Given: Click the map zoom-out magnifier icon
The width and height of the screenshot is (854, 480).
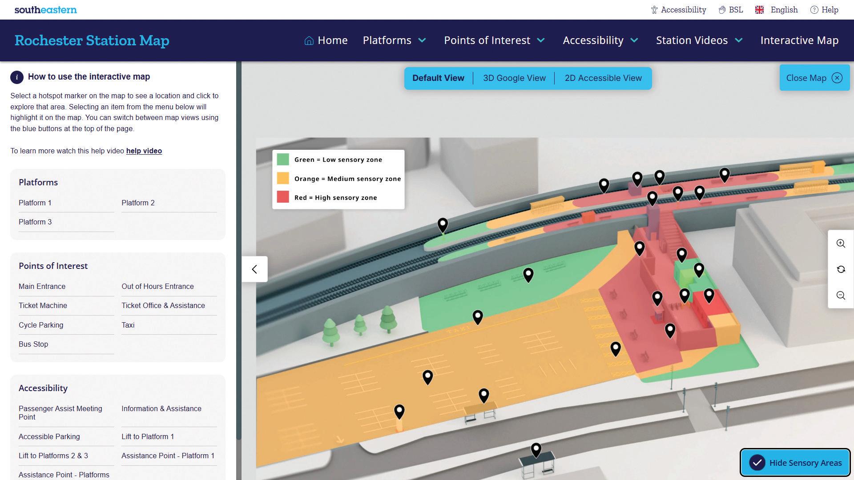Looking at the screenshot, I should [x=841, y=296].
